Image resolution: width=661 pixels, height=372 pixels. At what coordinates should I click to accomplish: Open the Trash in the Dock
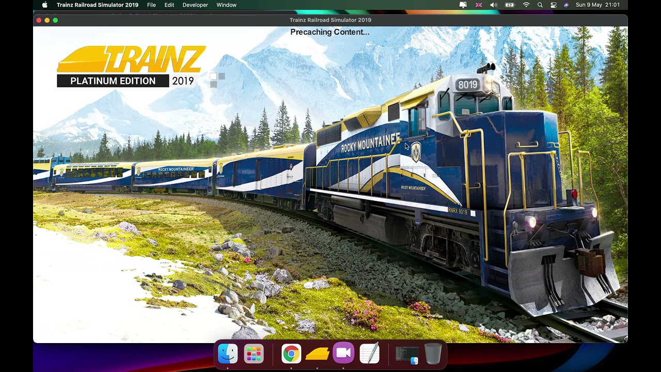pos(433,354)
